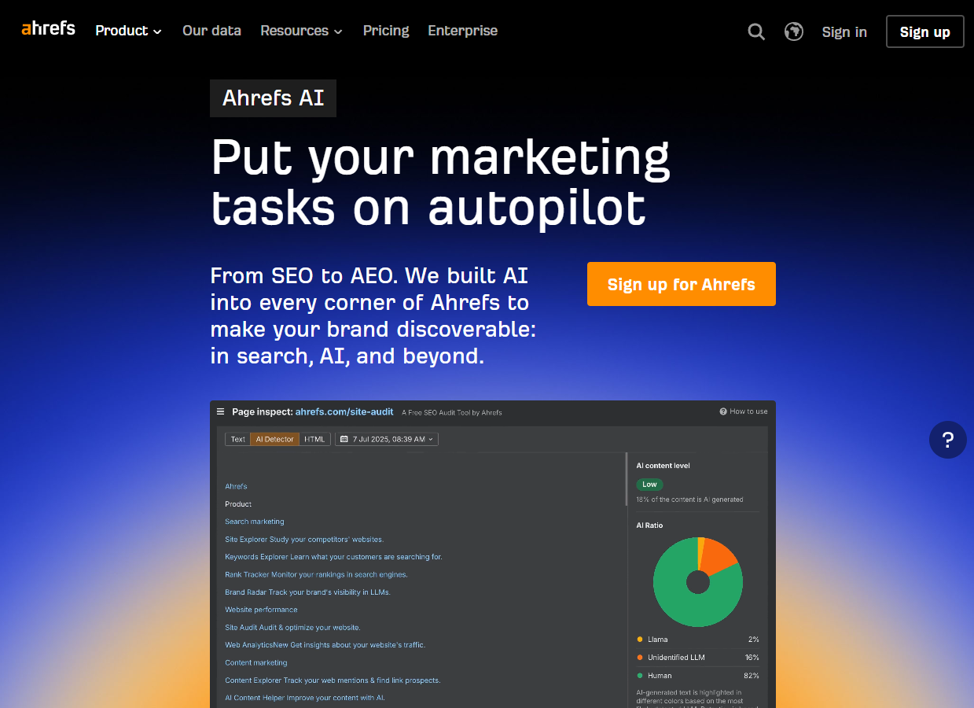Click the Page inspect panel scrollbar

pyautogui.click(x=627, y=479)
